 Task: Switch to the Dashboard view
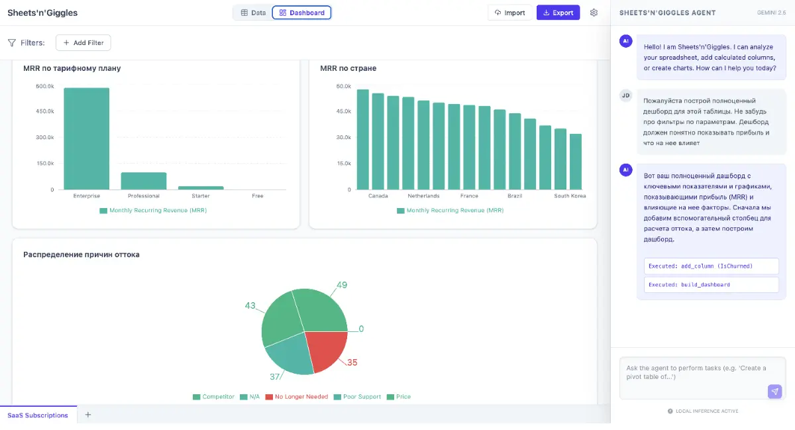pos(302,13)
